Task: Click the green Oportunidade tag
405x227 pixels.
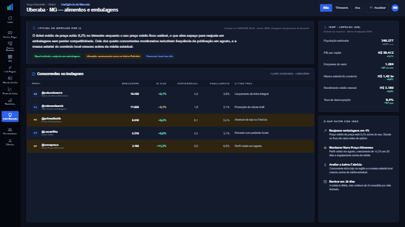Action: point(57,56)
